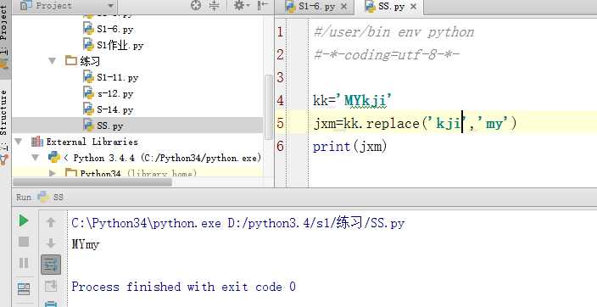
Task: Open the Project view type dropdown
Action: click(x=111, y=6)
